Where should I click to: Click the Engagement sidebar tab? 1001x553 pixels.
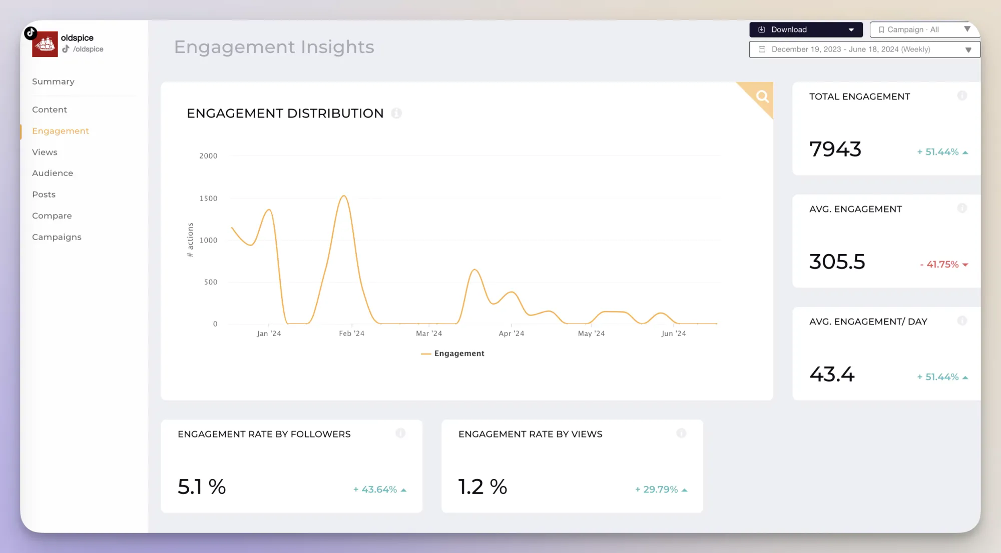coord(61,130)
